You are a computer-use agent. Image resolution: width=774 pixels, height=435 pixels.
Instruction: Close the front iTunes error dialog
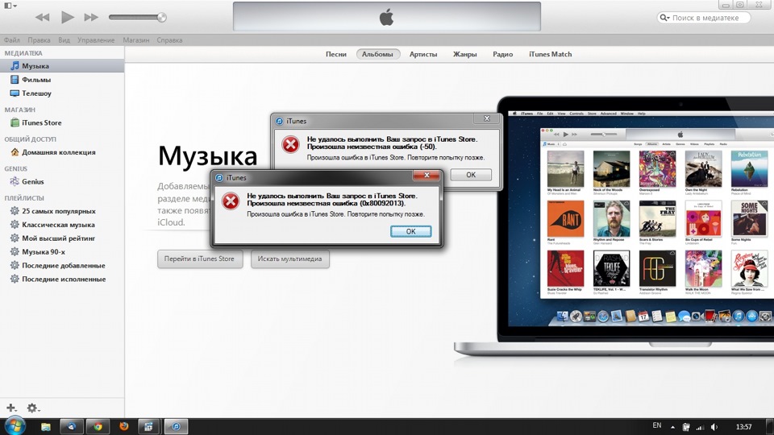coord(427,175)
